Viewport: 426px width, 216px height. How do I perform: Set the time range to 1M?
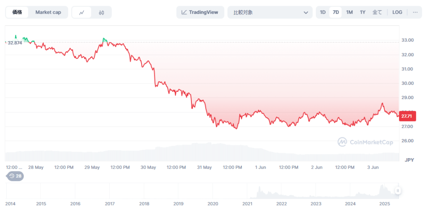[349, 12]
